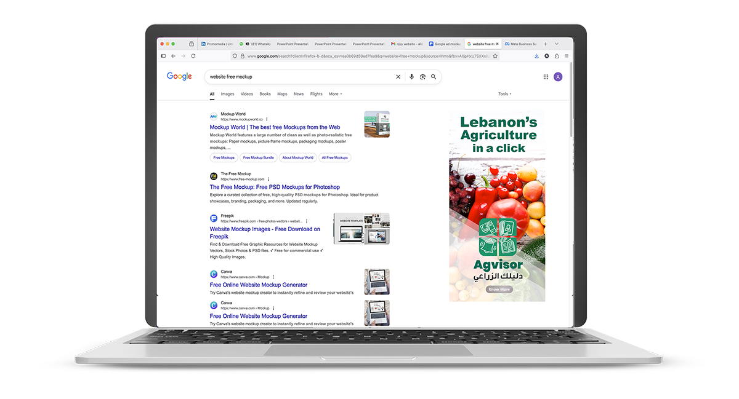
Task: Reload the page with refresh icon
Action: pos(193,56)
